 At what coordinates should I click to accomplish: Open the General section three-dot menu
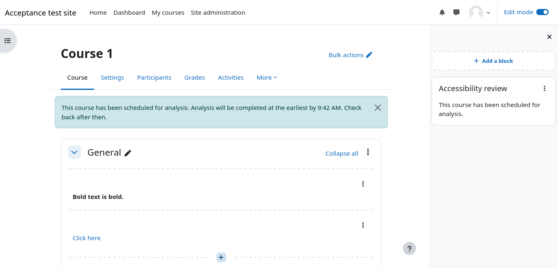tap(368, 152)
